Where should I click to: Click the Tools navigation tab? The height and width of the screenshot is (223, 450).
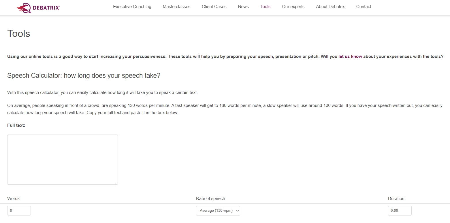click(x=265, y=7)
